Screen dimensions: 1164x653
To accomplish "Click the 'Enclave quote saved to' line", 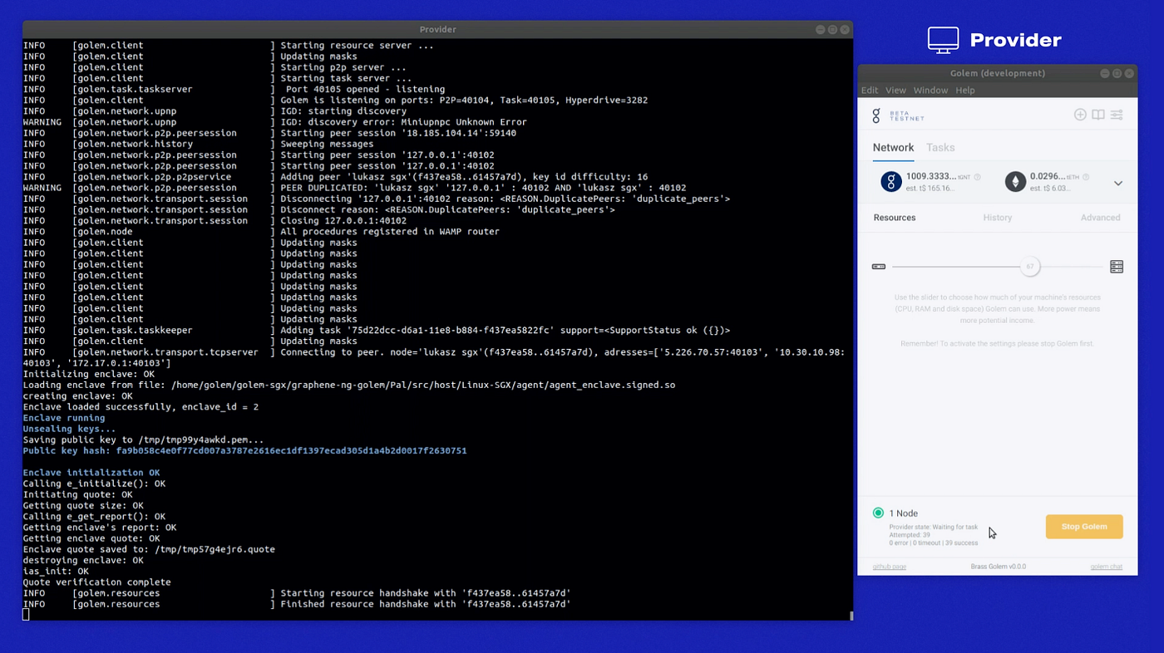I will tap(149, 549).
